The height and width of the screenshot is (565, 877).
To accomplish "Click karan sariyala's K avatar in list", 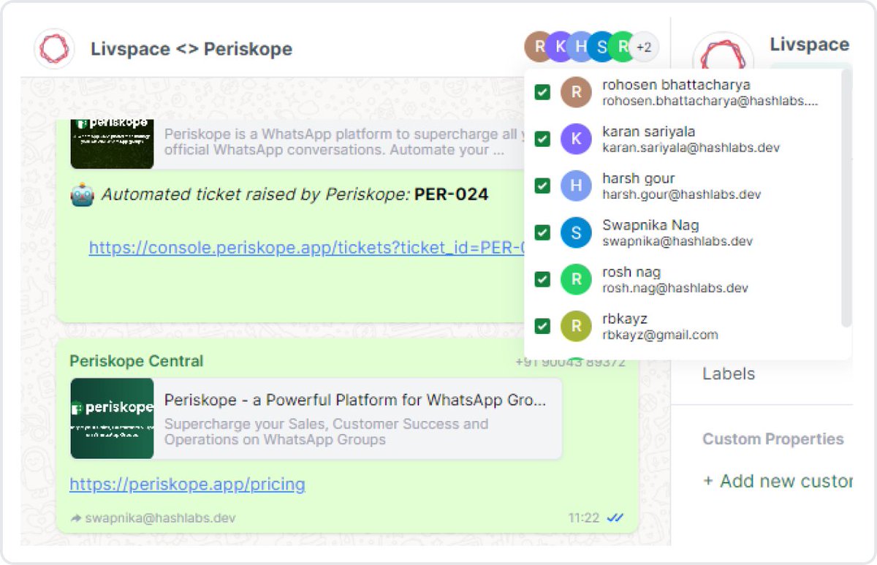I will [x=576, y=139].
